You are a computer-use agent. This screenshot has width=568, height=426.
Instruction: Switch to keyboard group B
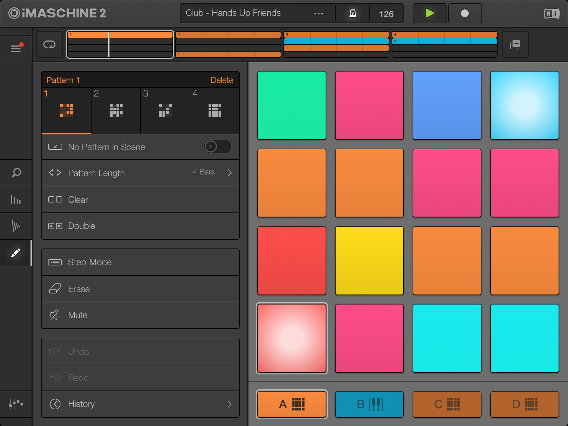coord(369,404)
